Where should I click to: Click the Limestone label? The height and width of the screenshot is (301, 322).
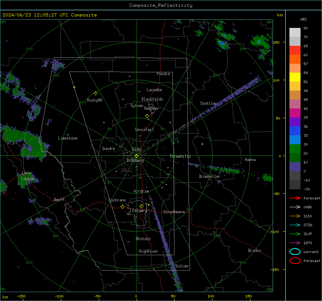[68, 138]
